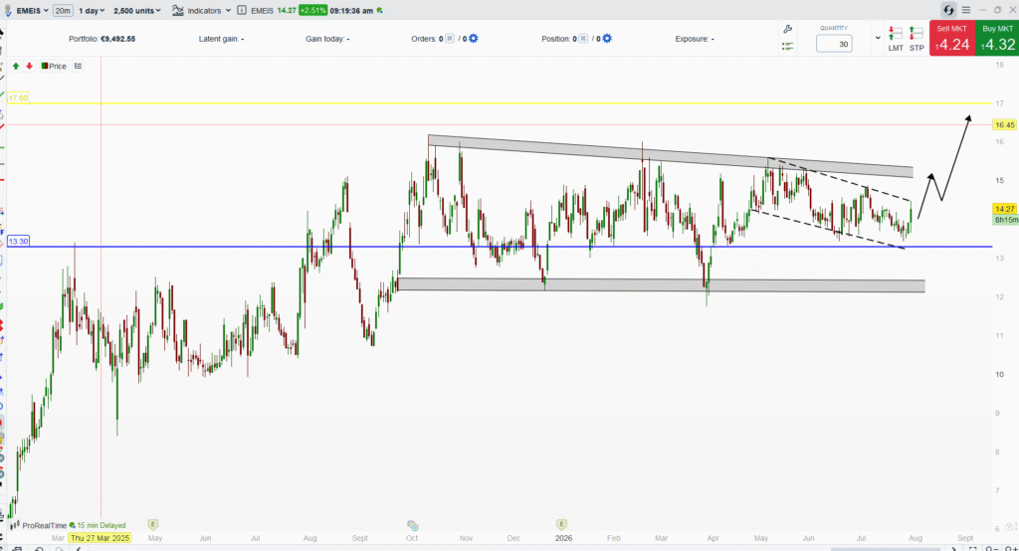Open the order list icon below wrench
Screen dimensions: 1019x551
tap(788, 46)
